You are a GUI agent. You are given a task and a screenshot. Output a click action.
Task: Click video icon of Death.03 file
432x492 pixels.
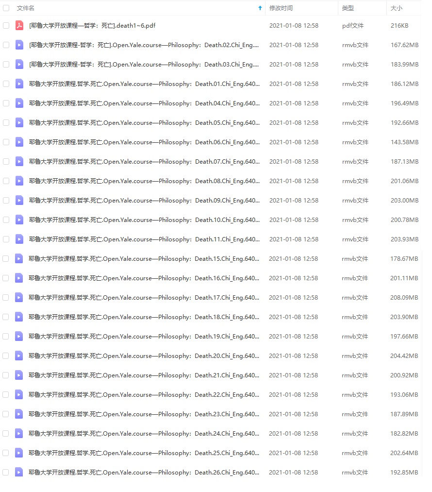pyautogui.click(x=19, y=64)
